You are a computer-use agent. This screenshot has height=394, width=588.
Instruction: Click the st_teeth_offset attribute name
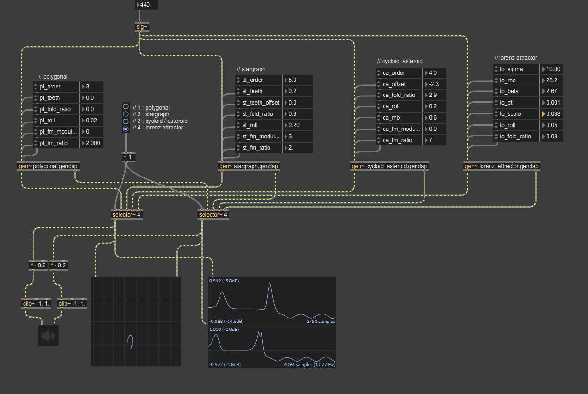(x=261, y=103)
